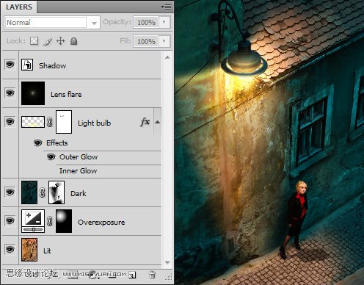Select the layer named Dark
Screen dimensions: 364x285
point(79,193)
